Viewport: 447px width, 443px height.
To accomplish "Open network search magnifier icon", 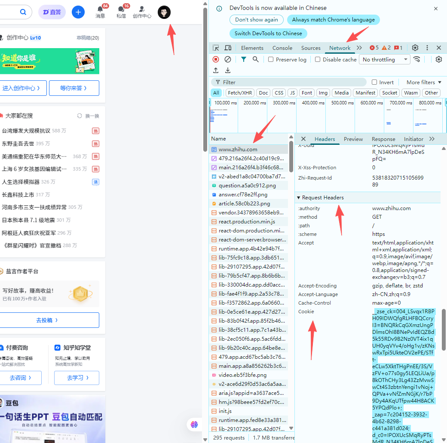I will (255, 59).
